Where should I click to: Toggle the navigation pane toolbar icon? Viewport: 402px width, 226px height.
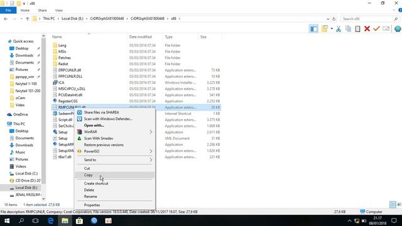click(313, 29)
